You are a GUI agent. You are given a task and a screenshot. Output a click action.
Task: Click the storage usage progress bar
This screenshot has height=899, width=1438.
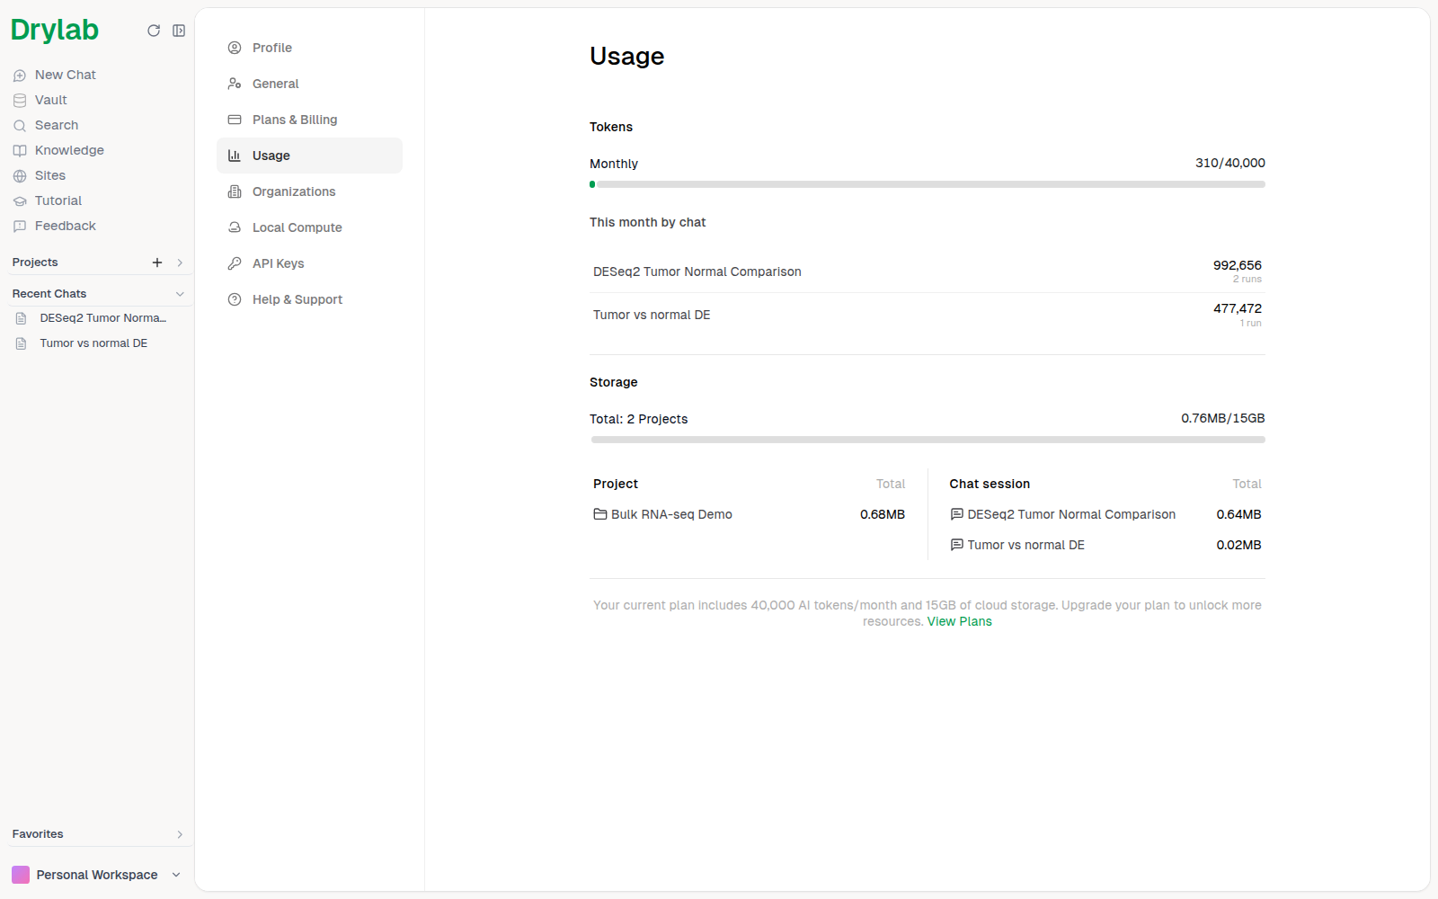tap(928, 440)
